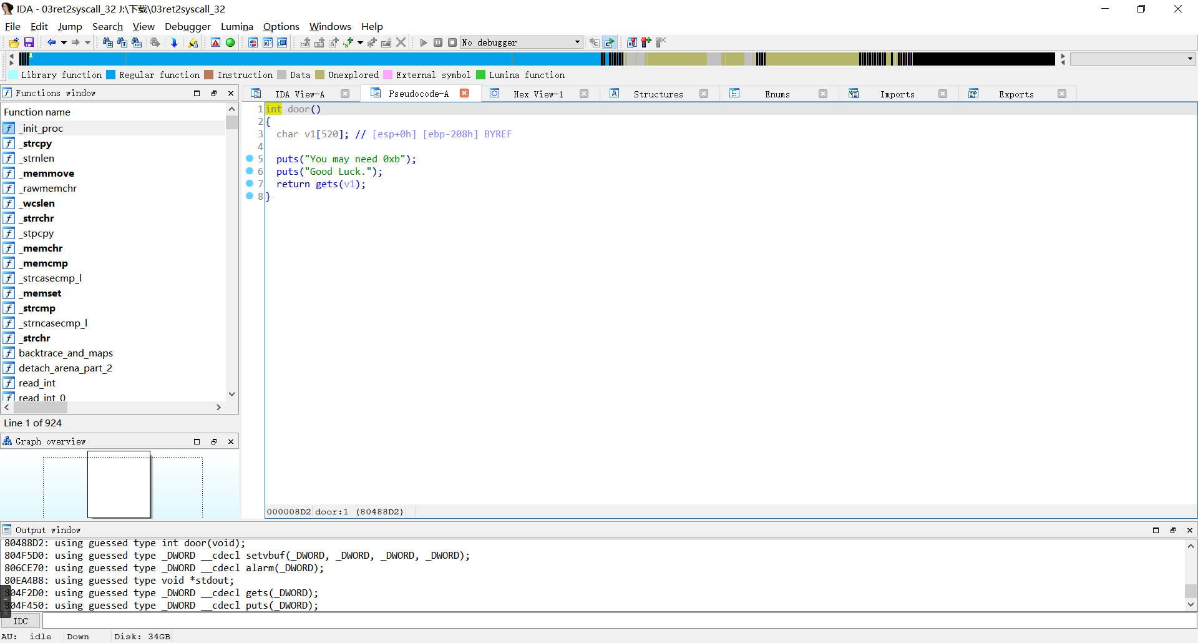
Task: Close the Pseudocode-A tab
Action: [464, 94]
